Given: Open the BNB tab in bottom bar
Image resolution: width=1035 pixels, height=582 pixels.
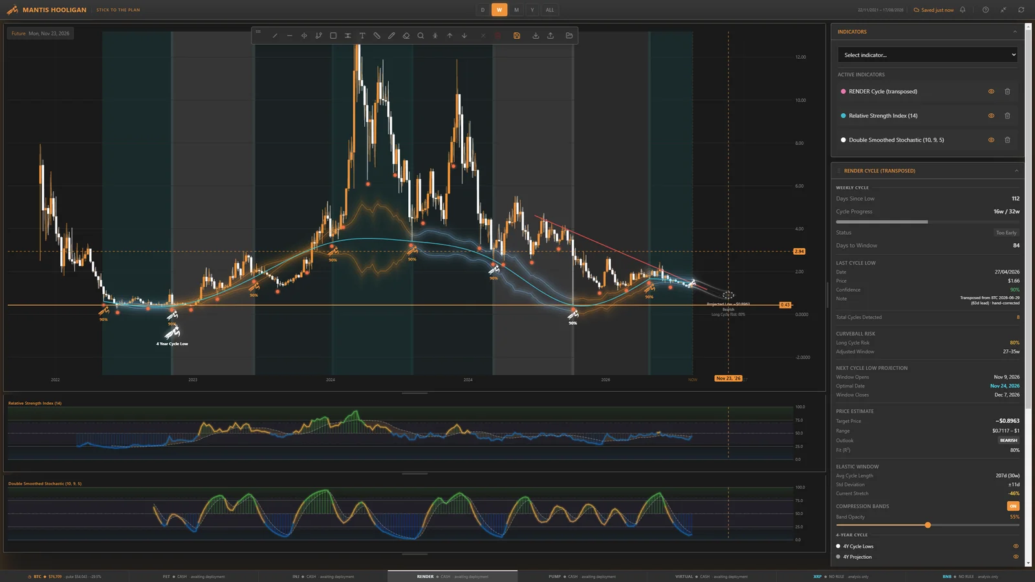Looking at the screenshot, I should (x=970, y=576).
